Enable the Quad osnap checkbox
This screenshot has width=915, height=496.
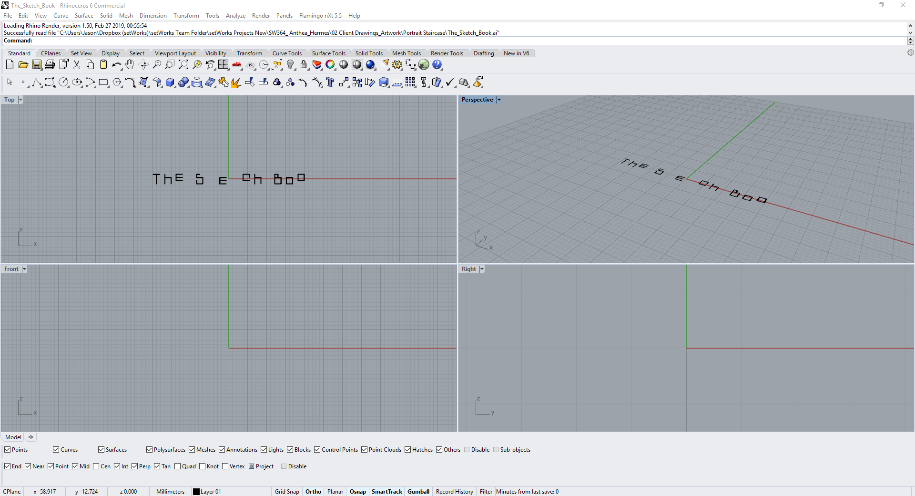(178, 466)
